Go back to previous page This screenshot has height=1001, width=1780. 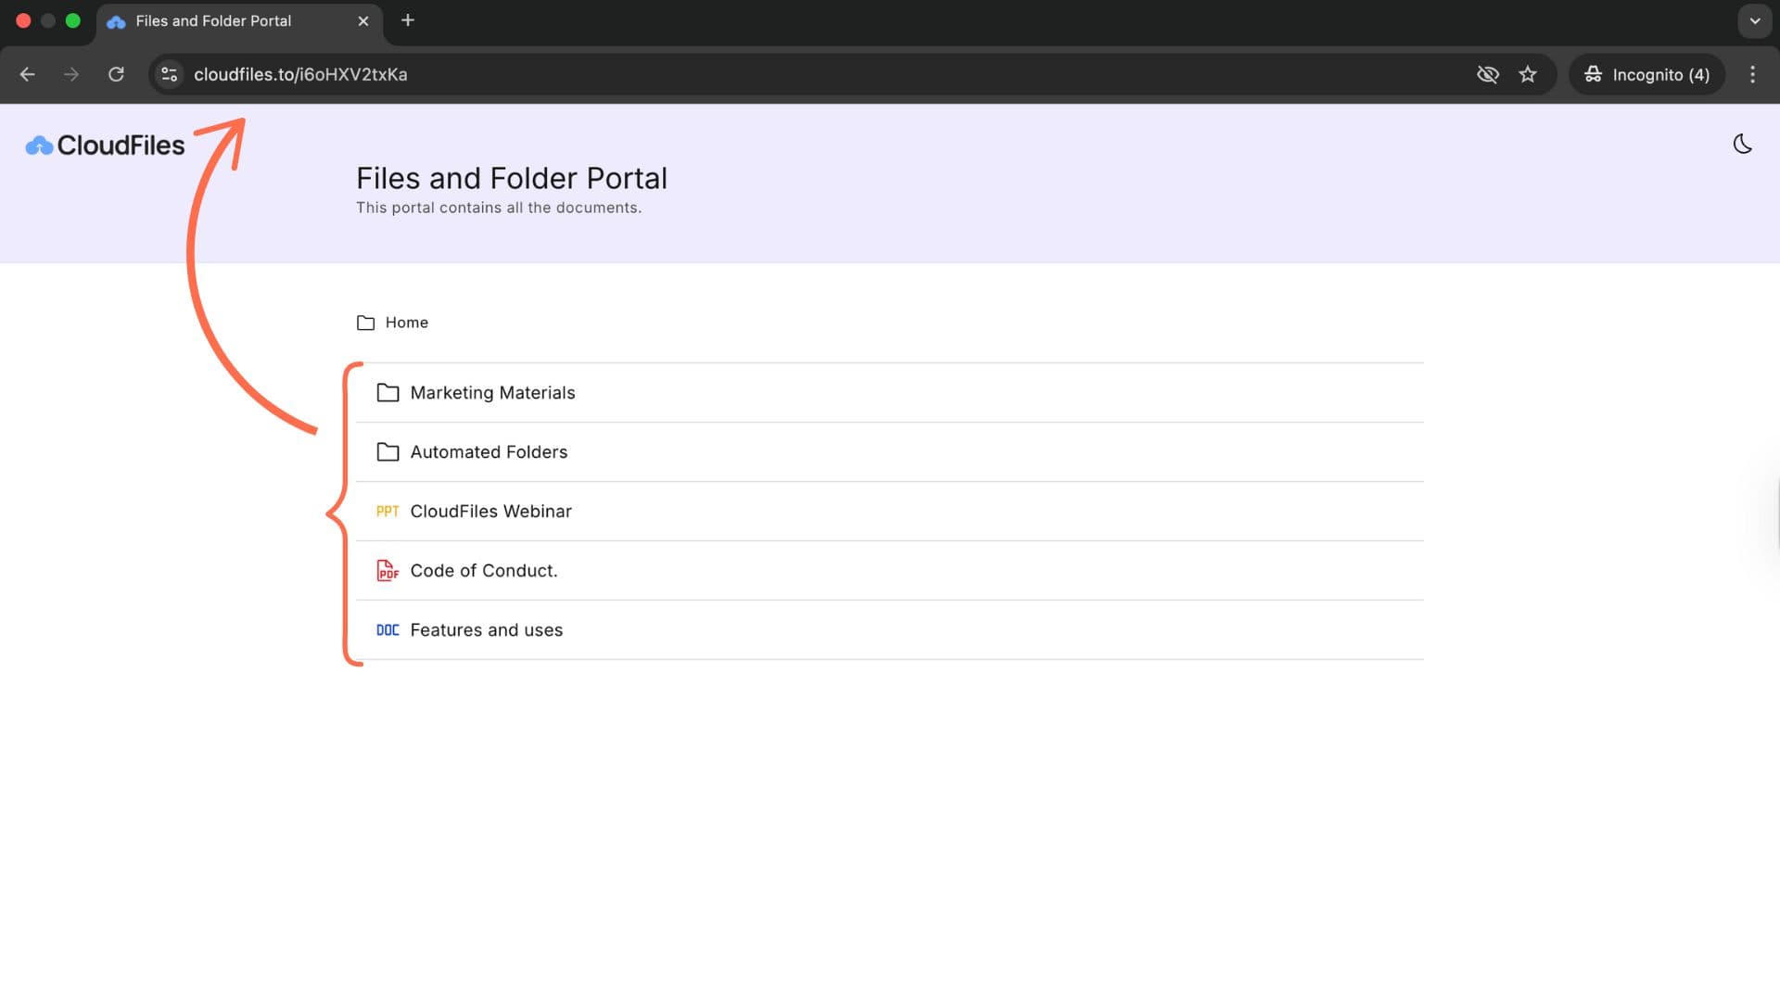pos(28,74)
